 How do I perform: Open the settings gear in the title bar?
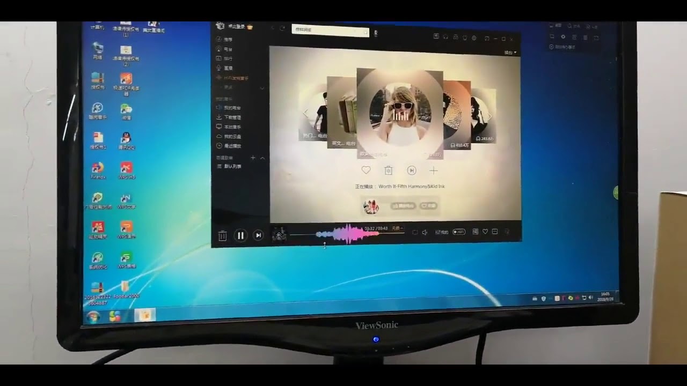click(x=474, y=38)
